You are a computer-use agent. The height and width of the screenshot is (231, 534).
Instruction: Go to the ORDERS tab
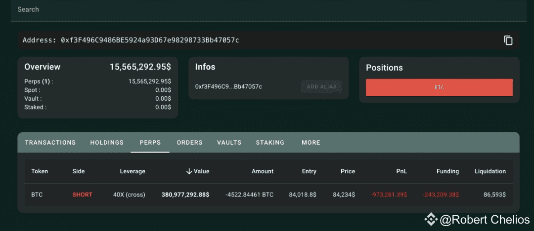[x=190, y=143]
